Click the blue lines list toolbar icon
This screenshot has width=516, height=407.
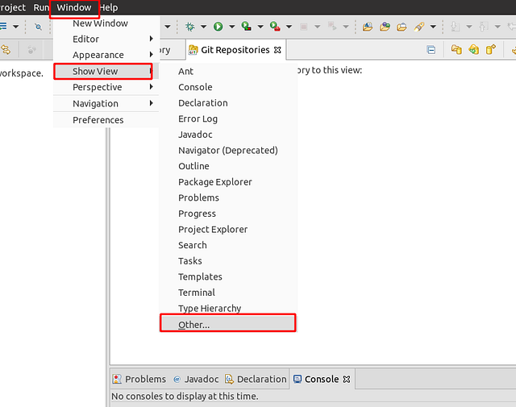coord(3,27)
